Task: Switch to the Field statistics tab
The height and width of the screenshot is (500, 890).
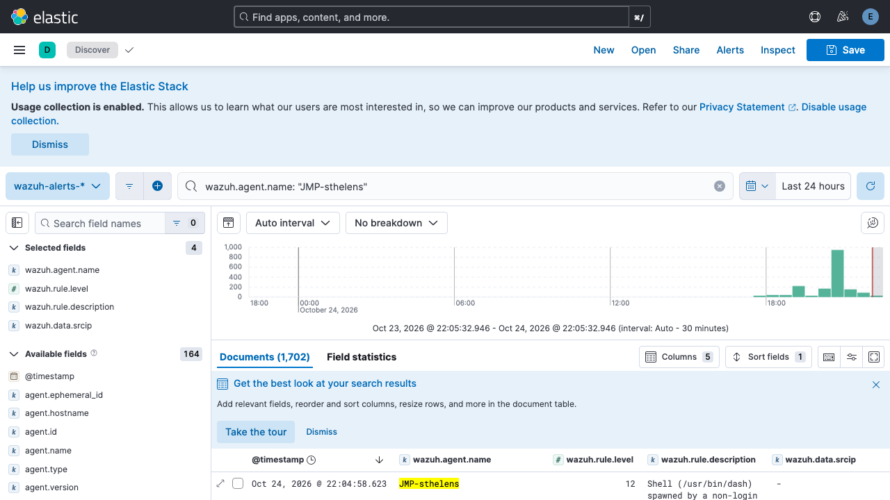Action: [362, 357]
